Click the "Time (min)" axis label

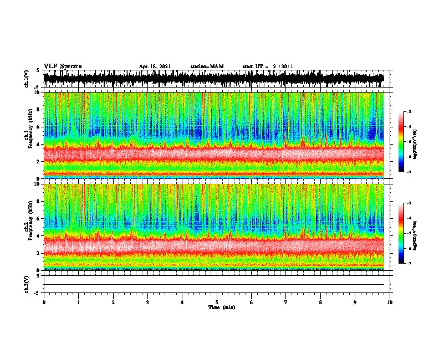pyautogui.click(x=222, y=307)
